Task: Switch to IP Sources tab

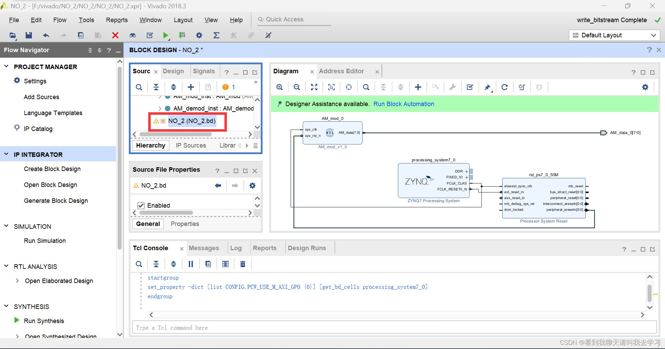Action: (x=191, y=145)
